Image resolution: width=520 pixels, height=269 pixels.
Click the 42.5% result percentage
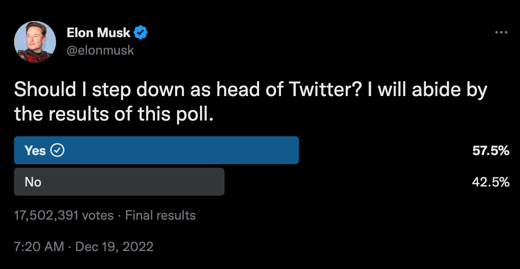click(x=491, y=182)
